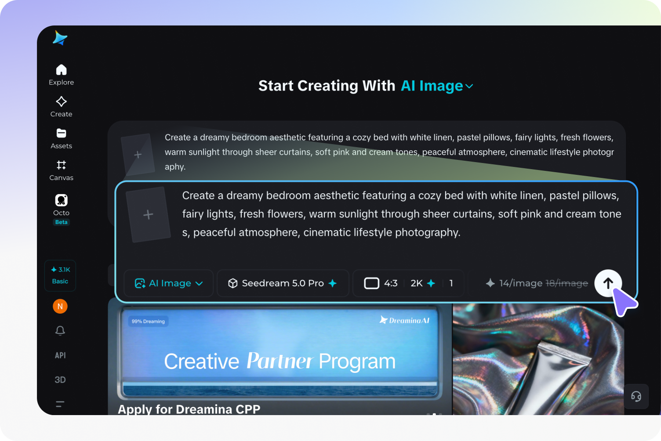Image resolution: width=661 pixels, height=441 pixels.
Task: Open the 4:3 2K image settings
Action: coord(408,283)
